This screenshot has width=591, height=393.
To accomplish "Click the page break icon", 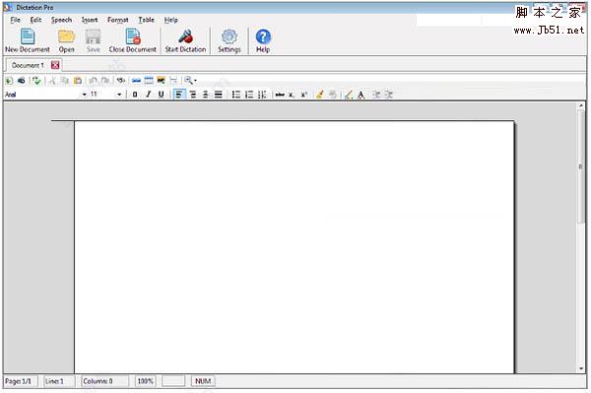I will pyautogui.click(x=173, y=80).
